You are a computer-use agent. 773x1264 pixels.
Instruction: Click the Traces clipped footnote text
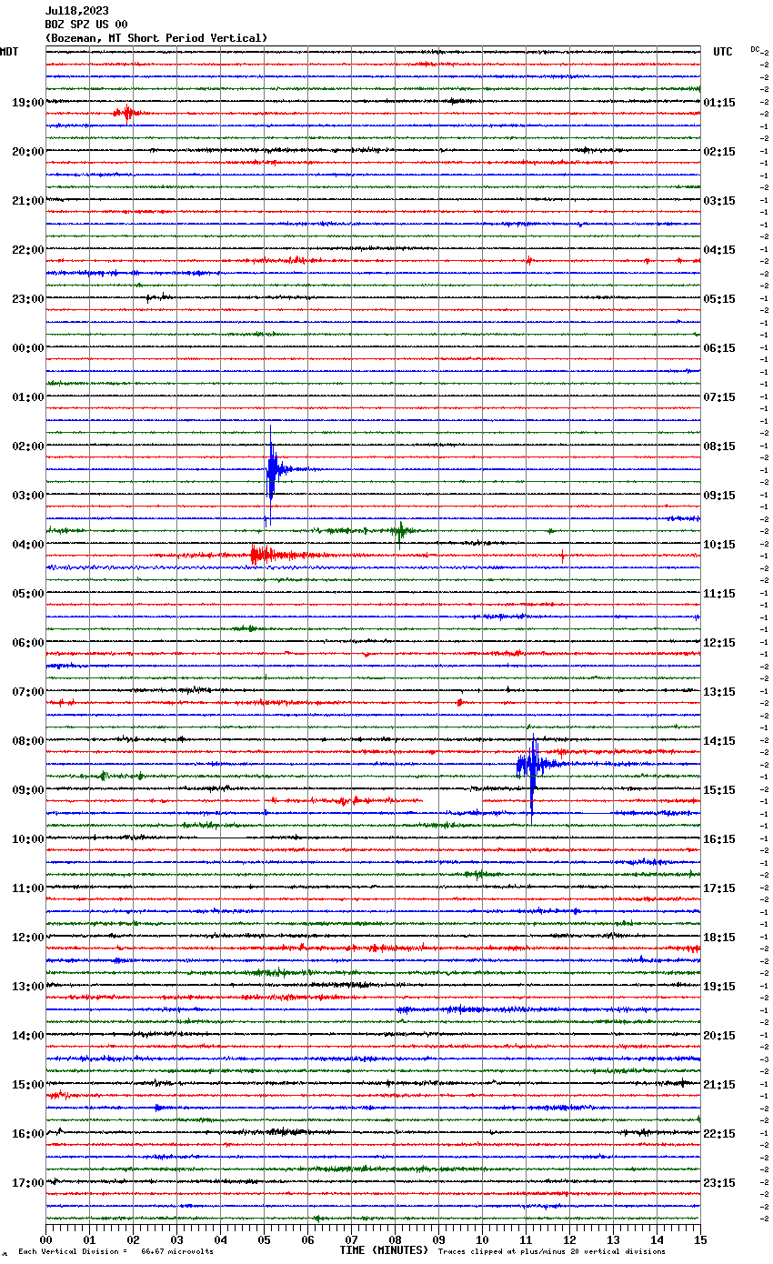[x=551, y=1251]
